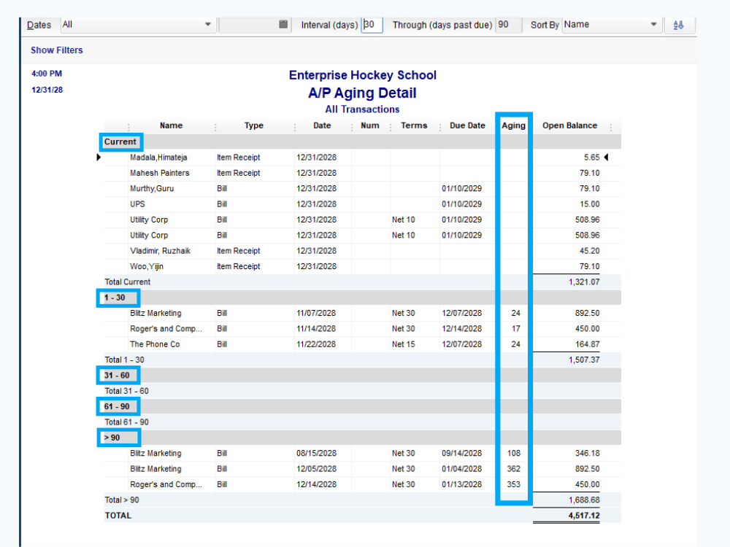
Task: Click the Enterprise Hockey School report title
Action: (363, 75)
